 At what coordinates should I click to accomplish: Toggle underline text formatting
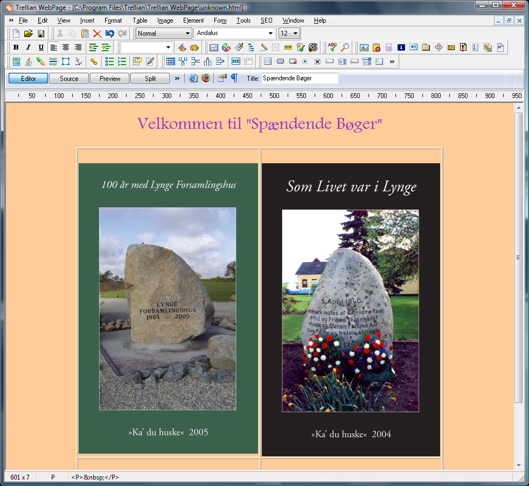click(x=41, y=47)
